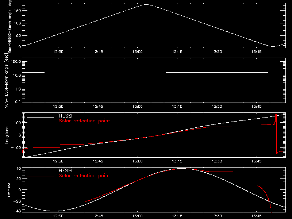Click the red legend line sample in Latitude plot
292x219 pixels.
coord(41,177)
